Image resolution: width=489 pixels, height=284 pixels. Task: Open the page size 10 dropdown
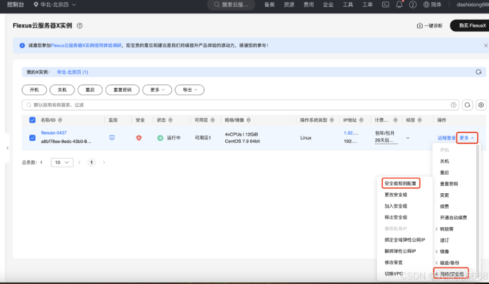(62, 162)
